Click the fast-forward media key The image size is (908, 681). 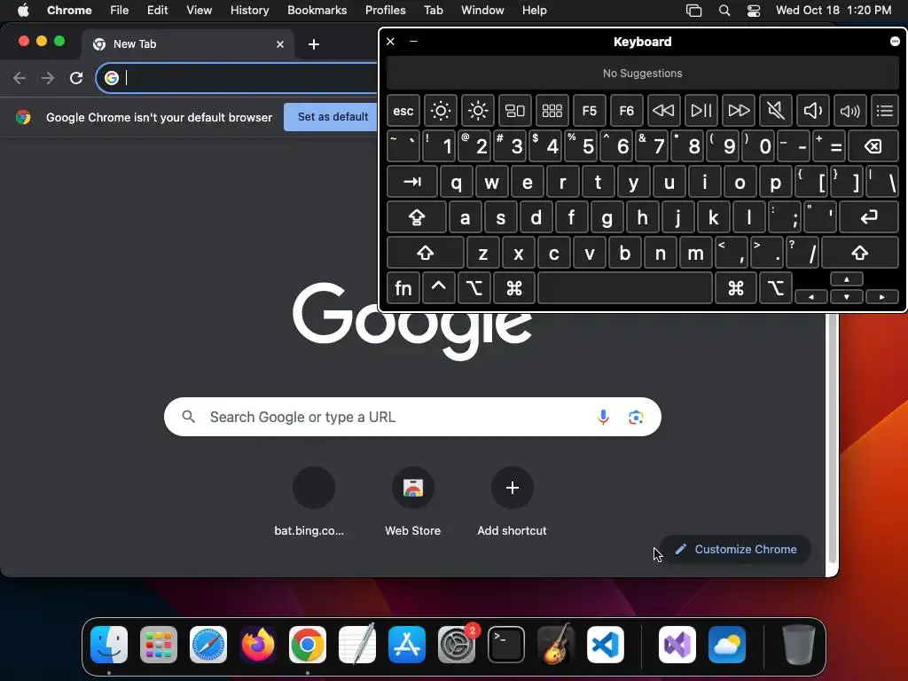(739, 111)
